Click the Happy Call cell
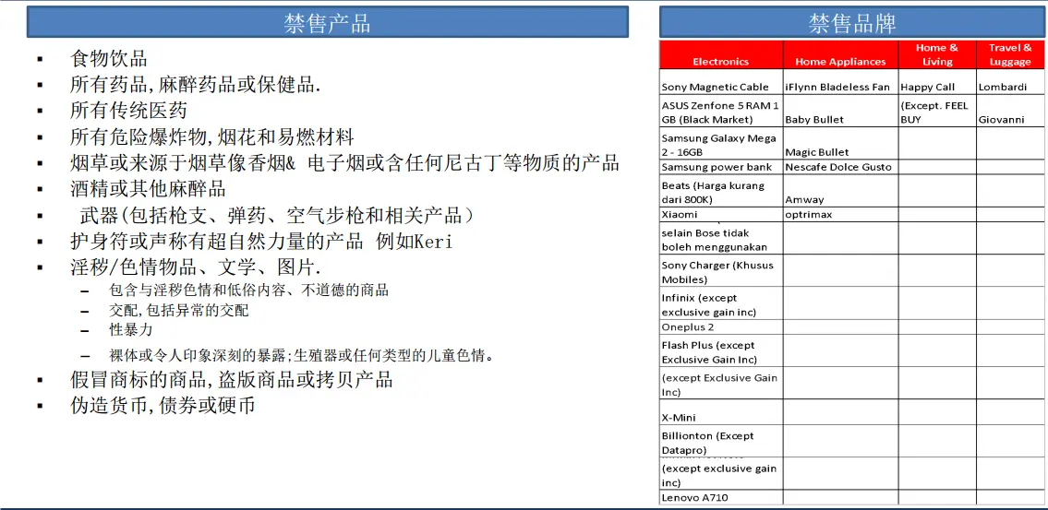Screen dimensions: 1048x510 [x=927, y=87]
